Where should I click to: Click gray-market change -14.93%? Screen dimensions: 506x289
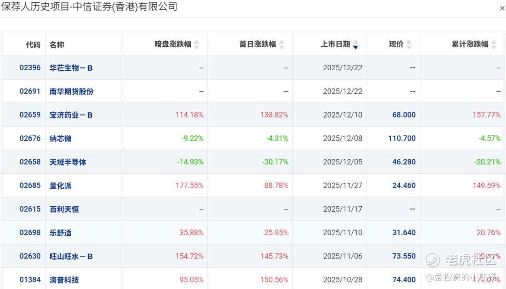tap(190, 162)
